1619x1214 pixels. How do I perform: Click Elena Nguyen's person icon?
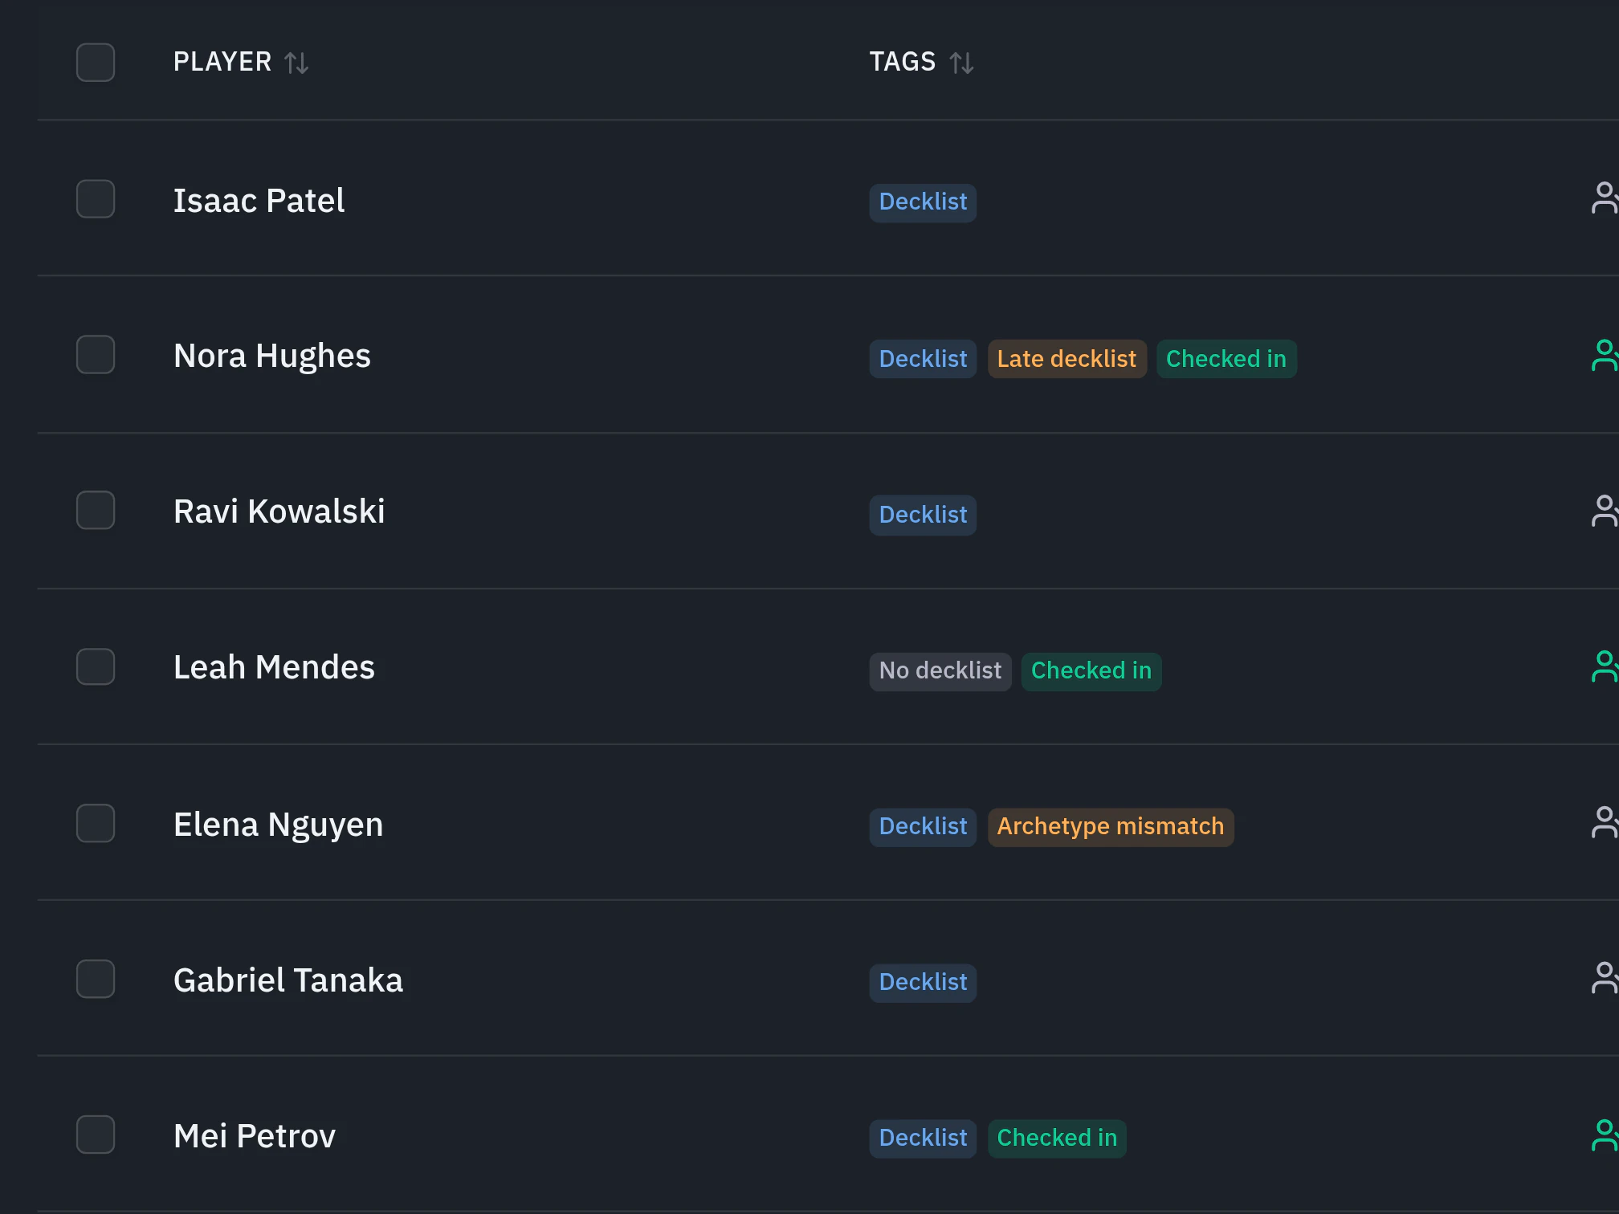[1605, 823]
